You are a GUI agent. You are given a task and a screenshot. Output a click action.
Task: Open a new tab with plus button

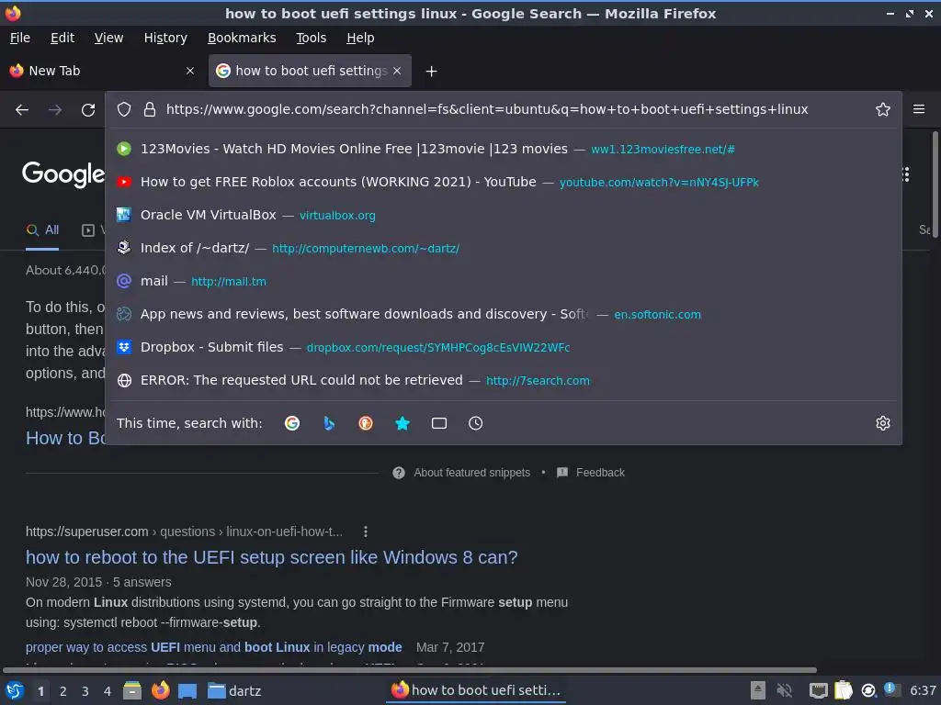pos(431,72)
